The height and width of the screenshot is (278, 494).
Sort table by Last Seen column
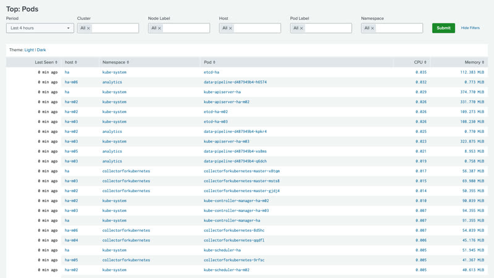point(46,62)
